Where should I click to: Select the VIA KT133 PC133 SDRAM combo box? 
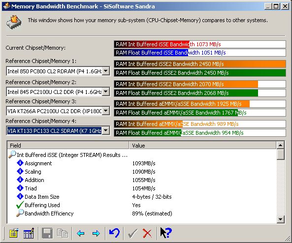[x=58, y=131]
